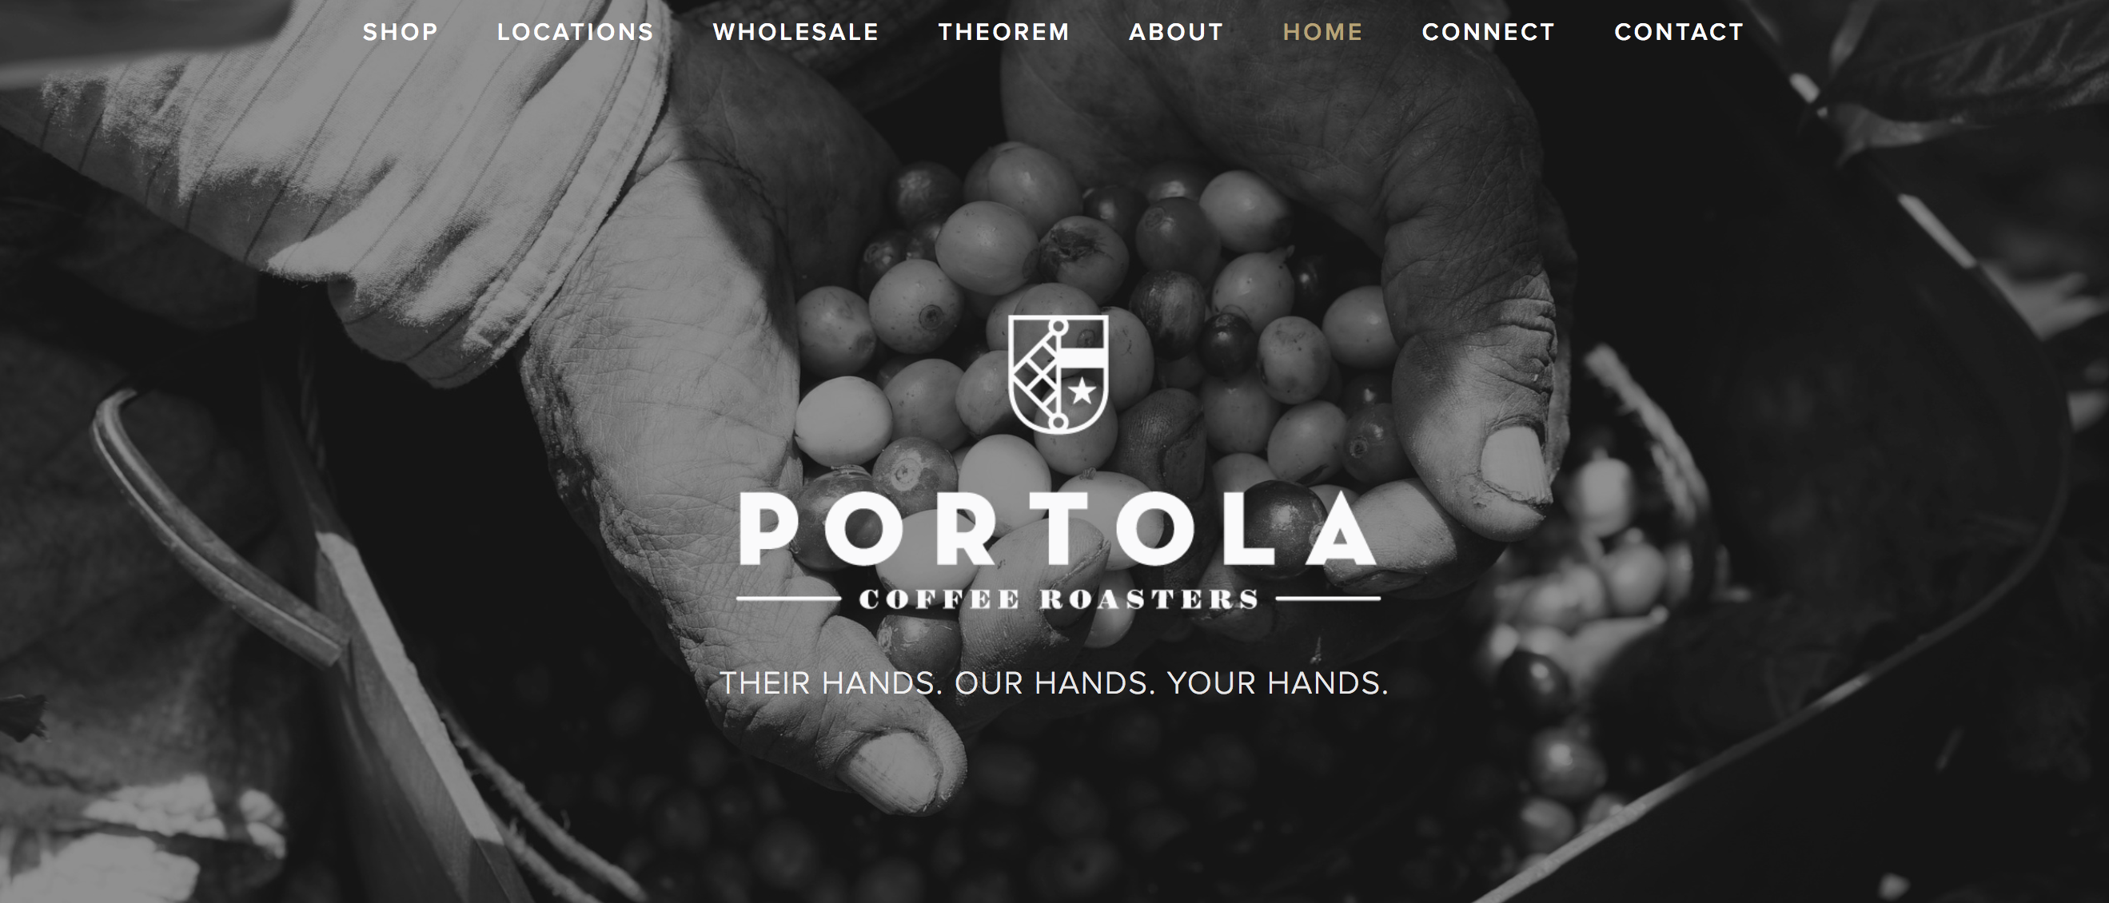Click the large PORTOLA wordmark

(1058, 530)
